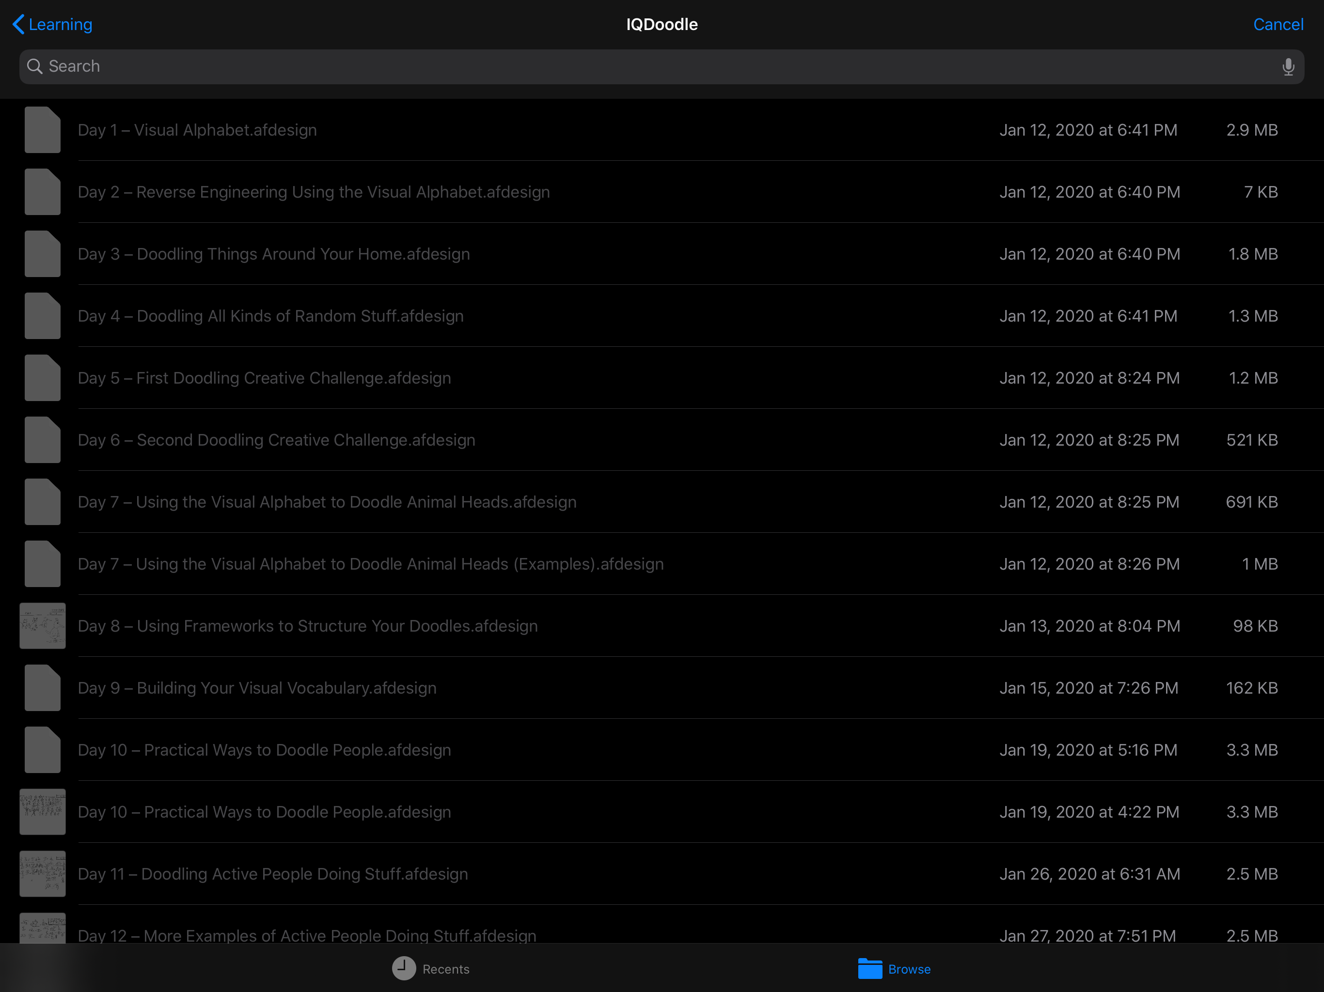
Task: Click the date Jan 12, 2020 at 6:41 PM for Day 1
Action: click(x=1088, y=130)
